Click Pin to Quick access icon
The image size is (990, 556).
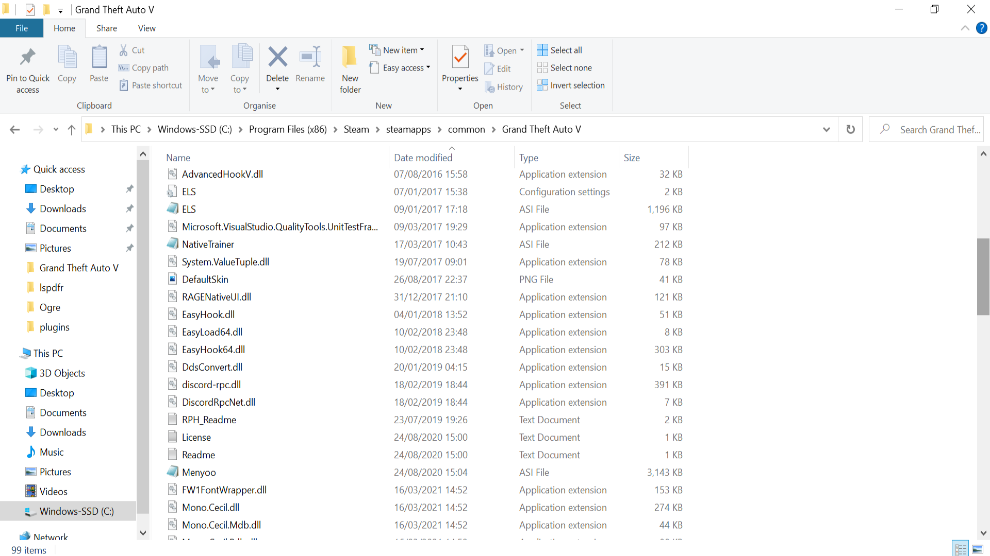coord(28,58)
